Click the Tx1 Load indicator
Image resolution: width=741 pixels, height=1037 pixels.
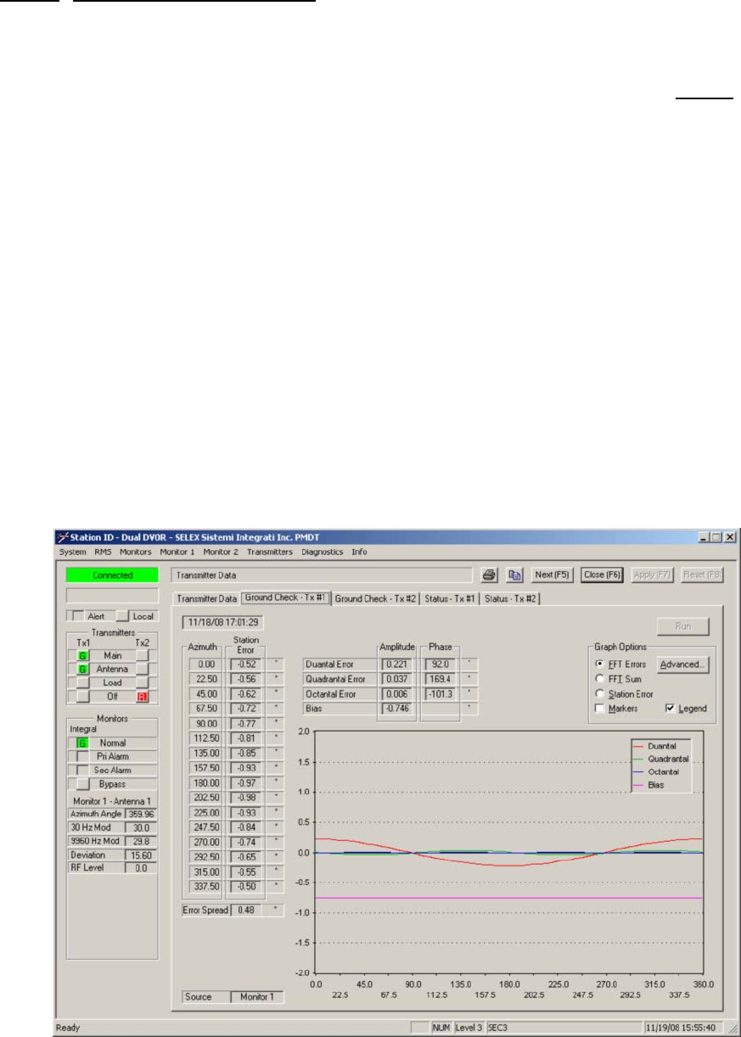[83, 682]
